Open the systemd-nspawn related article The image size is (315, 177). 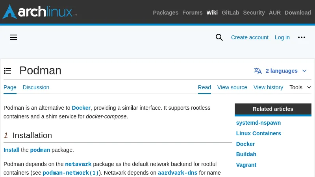(258, 123)
